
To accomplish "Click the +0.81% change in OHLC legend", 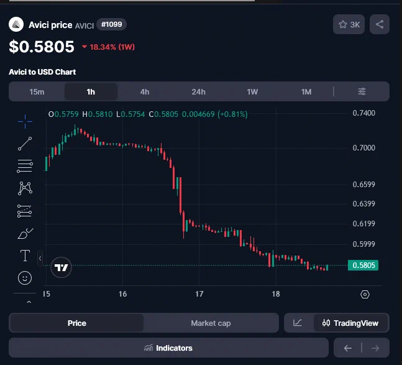I will pos(232,114).
